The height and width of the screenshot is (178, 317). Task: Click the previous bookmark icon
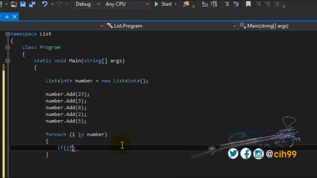258,4
